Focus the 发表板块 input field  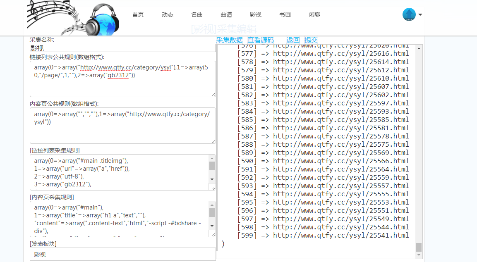pyautogui.click(x=122, y=255)
